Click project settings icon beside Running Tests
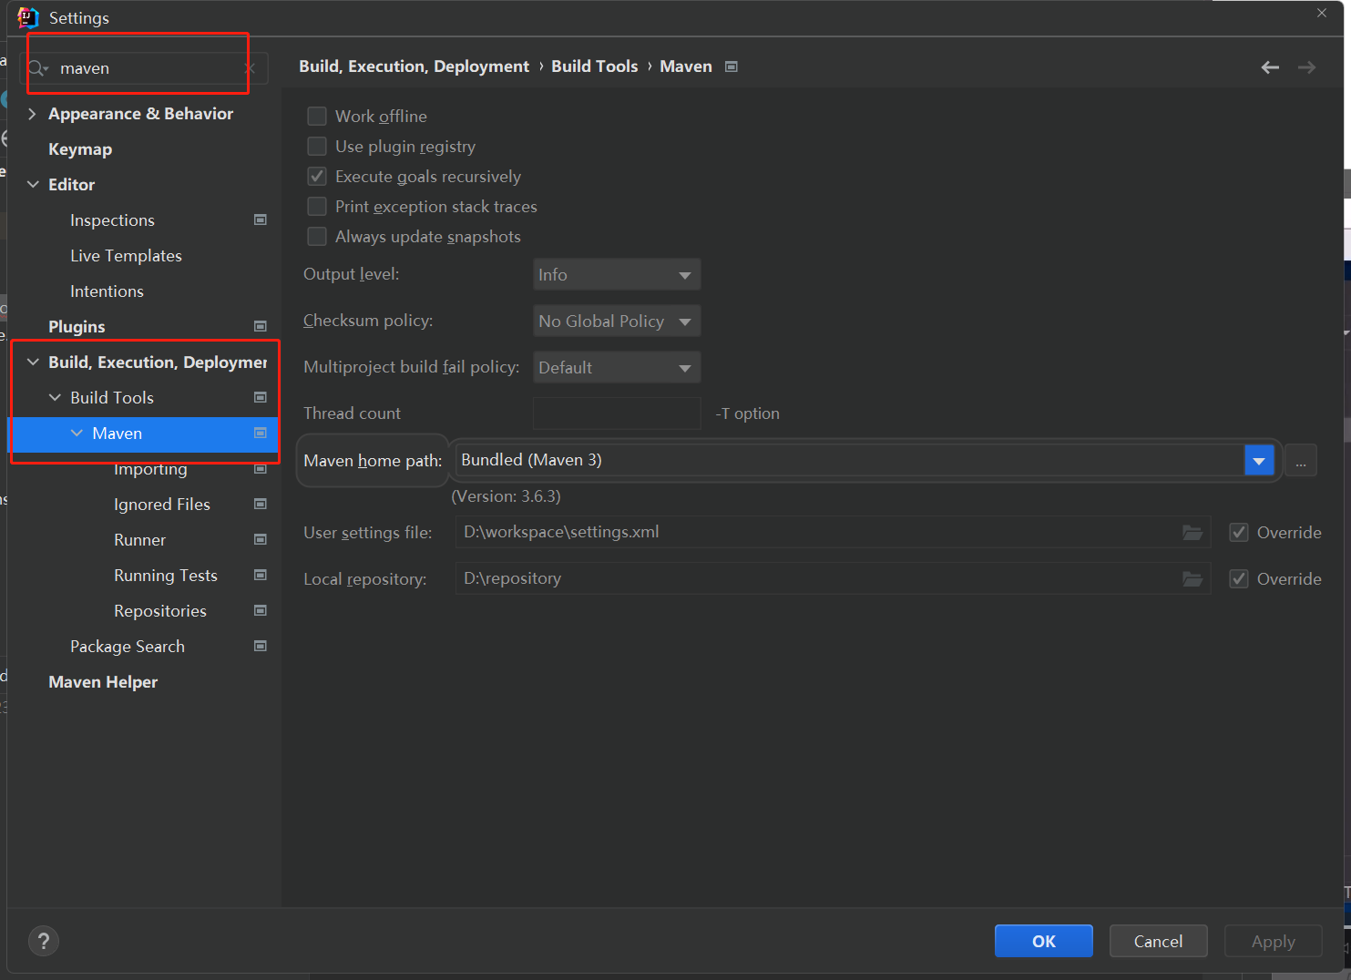The width and height of the screenshot is (1351, 980). click(x=261, y=576)
